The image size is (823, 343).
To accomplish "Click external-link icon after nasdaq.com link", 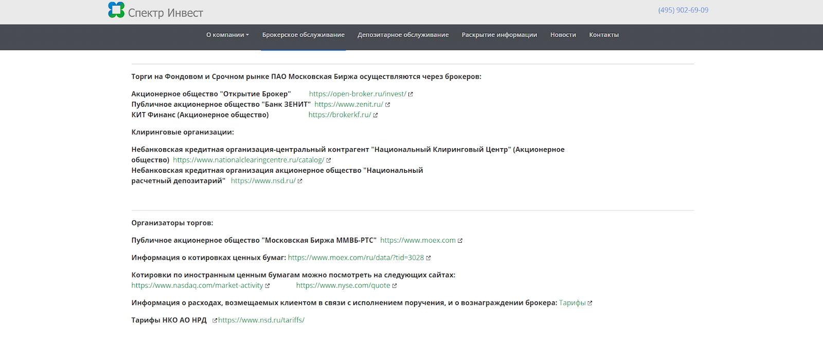I will point(267,286).
